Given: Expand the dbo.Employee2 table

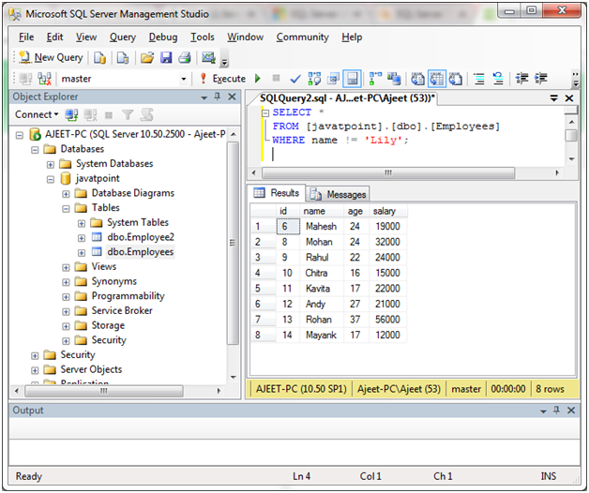Looking at the screenshot, I should [x=82, y=238].
